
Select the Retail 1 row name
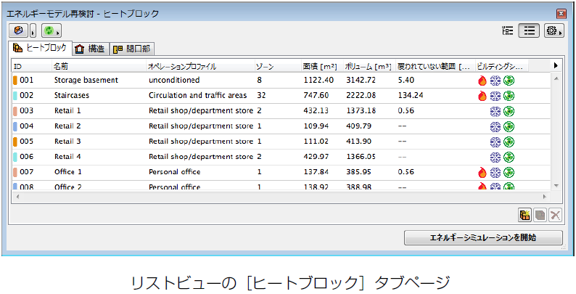(67, 110)
